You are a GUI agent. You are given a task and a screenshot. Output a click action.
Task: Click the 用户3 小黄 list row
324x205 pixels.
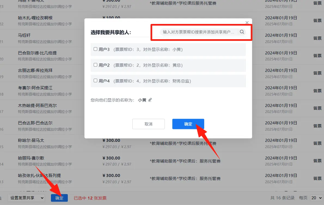tap(168, 49)
